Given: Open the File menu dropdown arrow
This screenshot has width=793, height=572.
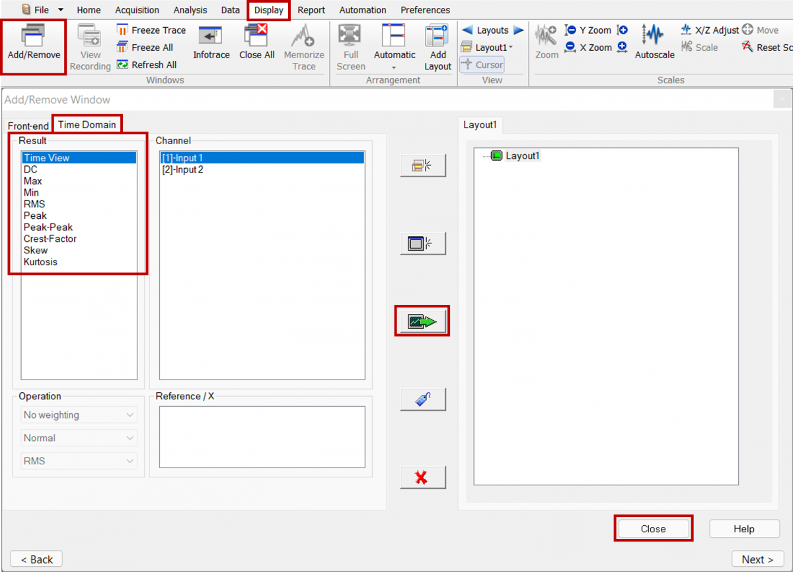Looking at the screenshot, I should click(x=61, y=10).
